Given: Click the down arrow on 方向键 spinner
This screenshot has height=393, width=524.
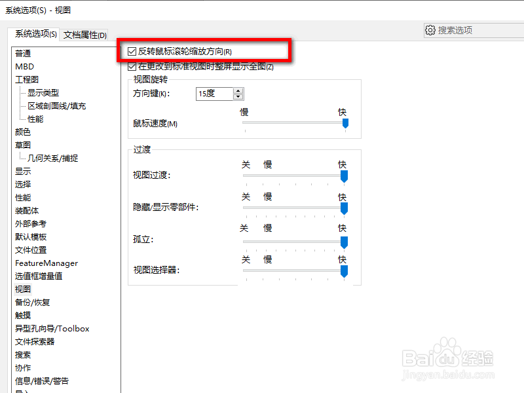Looking at the screenshot, I should click(x=237, y=97).
